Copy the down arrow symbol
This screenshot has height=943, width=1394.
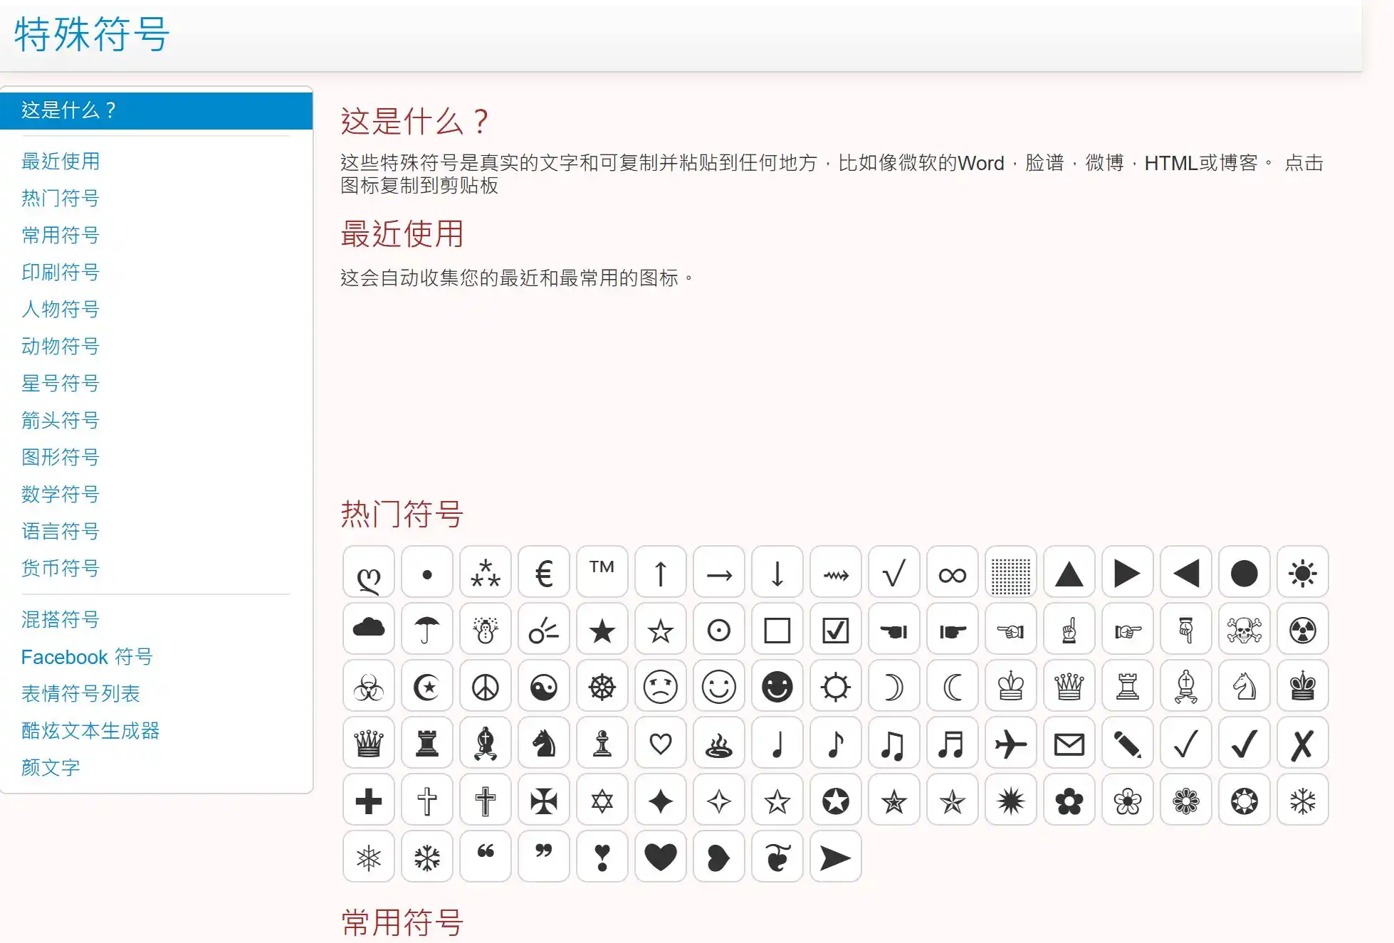pos(777,572)
